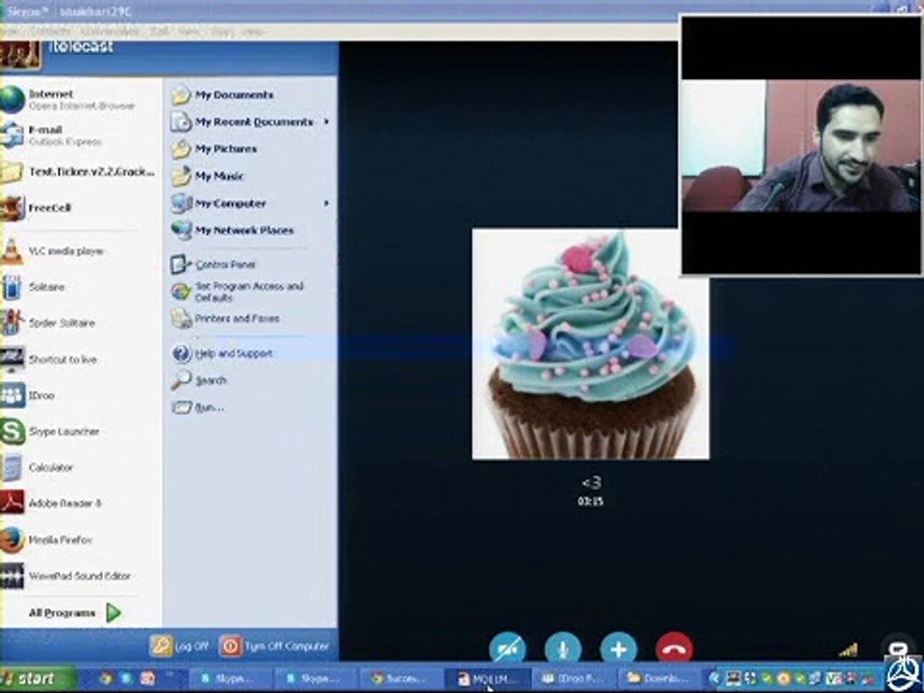
Task: Click the webcam self-view video
Action: 801,145
